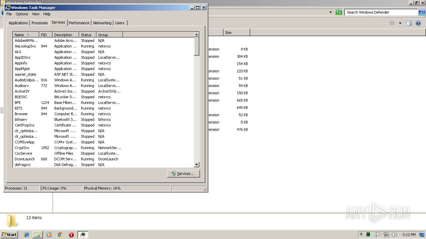Switch to the Processes tab
Screen dimensions: 426x239
pyautogui.click(x=40, y=23)
